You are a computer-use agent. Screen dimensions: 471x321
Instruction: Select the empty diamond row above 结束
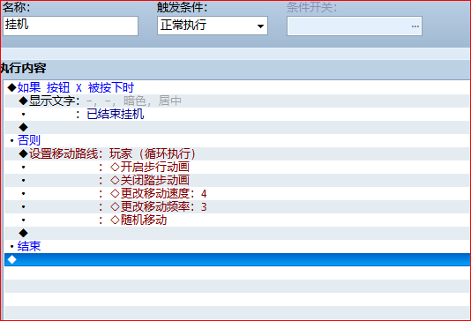(237, 233)
